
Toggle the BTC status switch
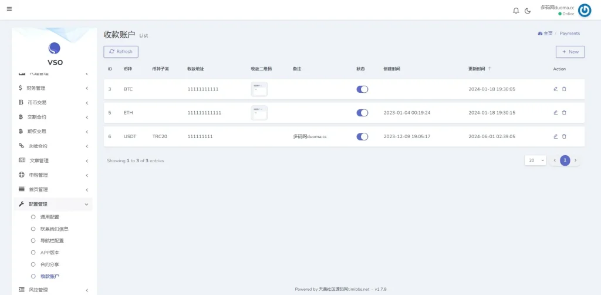(x=362, y=89)
